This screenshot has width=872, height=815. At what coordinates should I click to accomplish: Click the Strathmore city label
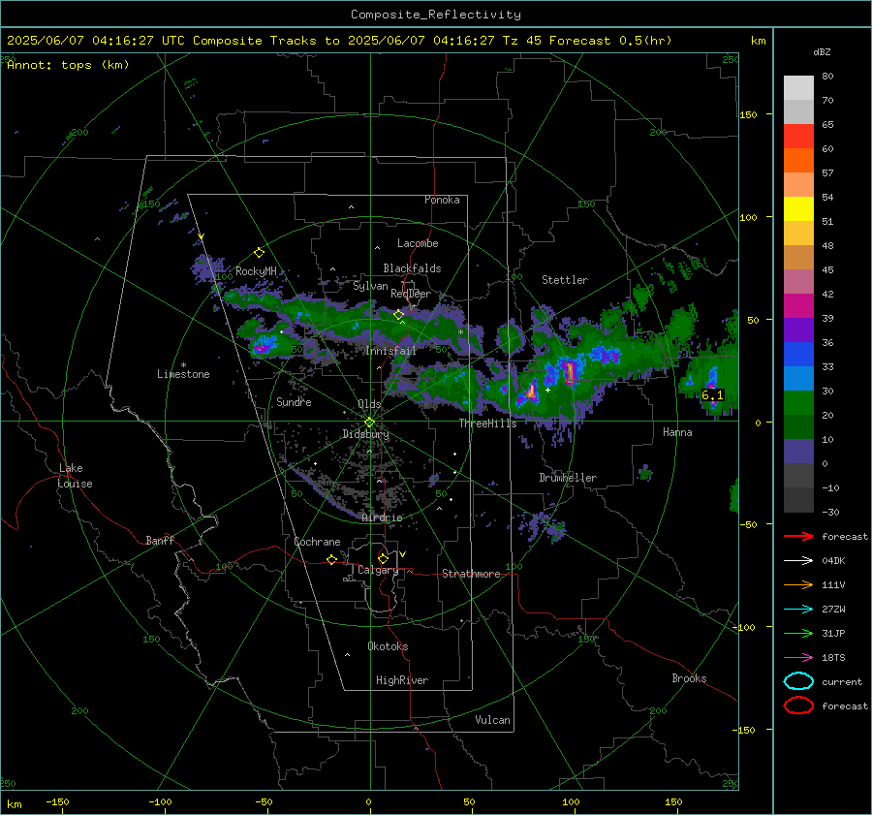point(471,574)
